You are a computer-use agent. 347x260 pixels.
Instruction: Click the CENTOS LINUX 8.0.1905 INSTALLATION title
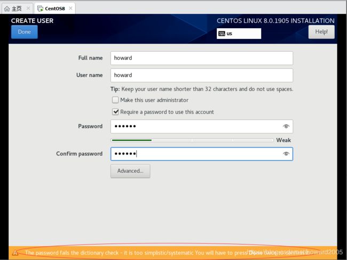275,21
